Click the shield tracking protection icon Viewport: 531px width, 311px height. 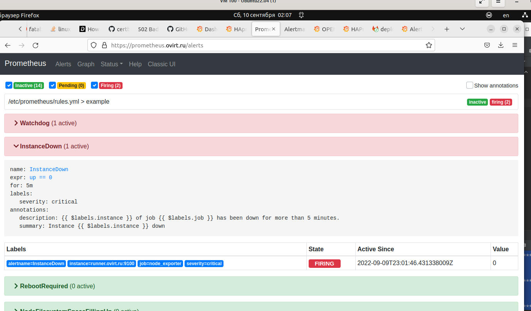94,45
